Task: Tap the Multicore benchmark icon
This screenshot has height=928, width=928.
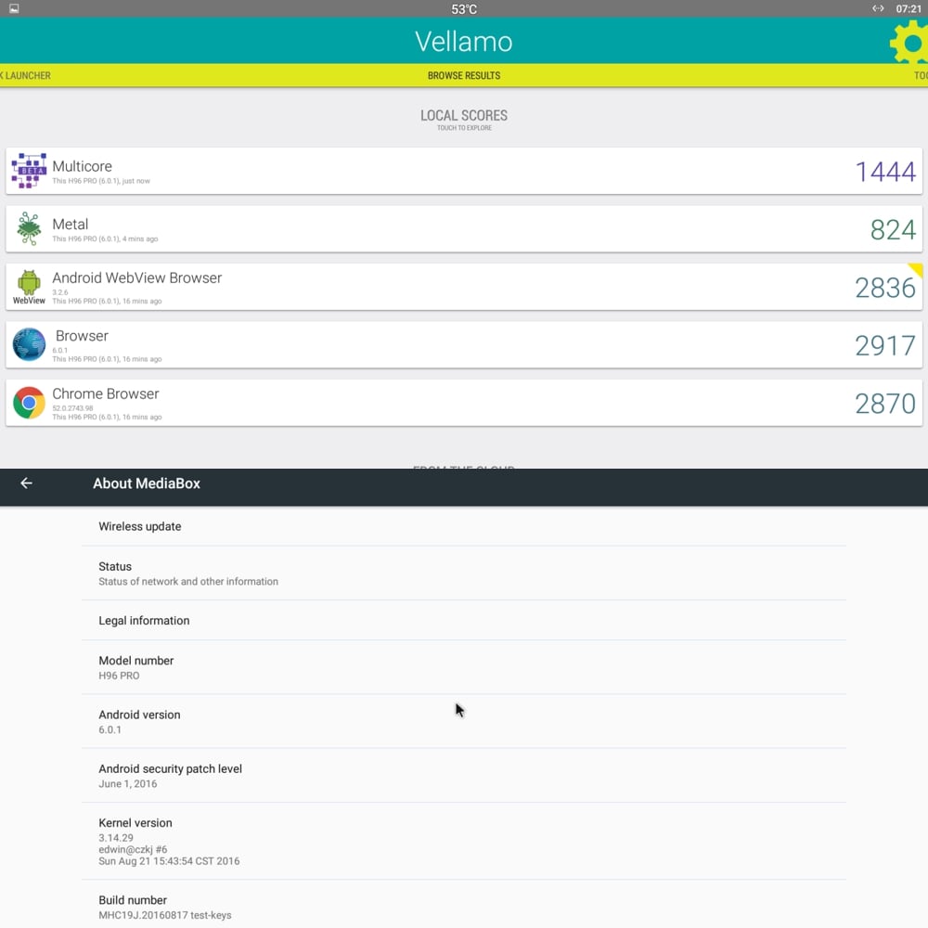Action: (x=29, y=171)
